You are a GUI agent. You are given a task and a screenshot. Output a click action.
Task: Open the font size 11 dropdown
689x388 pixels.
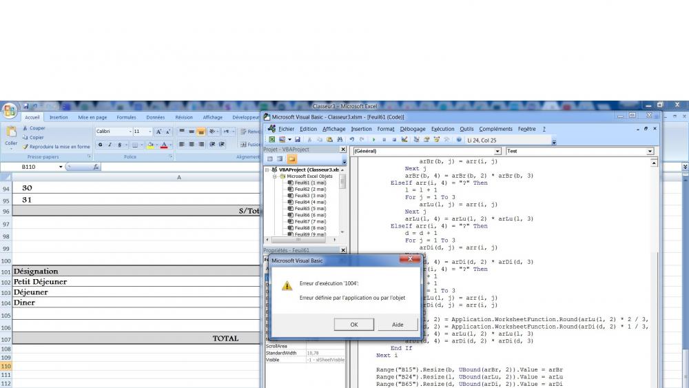150,132
